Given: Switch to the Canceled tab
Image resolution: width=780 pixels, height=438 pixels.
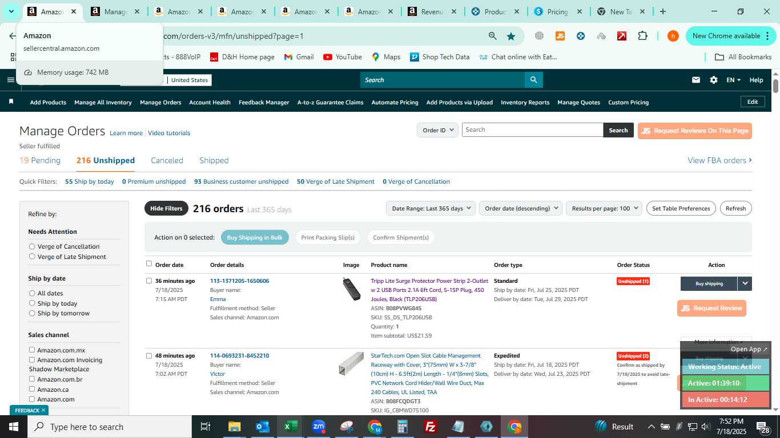Looking at the screenshot, I should pyautogui.click(x=167, y=160).
